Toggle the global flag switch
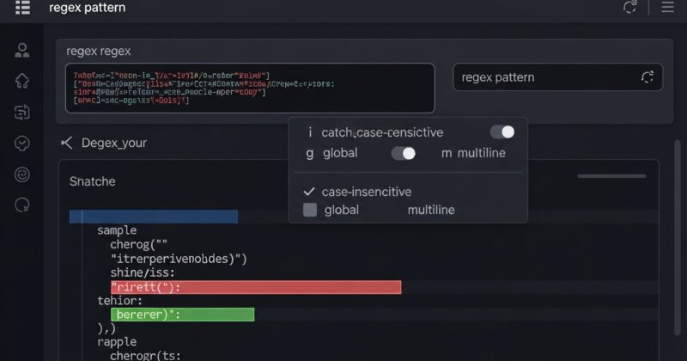Screen dimensions: 687x361 tap(404, 153)
